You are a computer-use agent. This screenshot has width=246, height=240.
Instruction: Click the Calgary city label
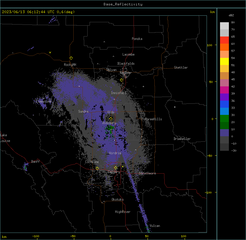114,172
